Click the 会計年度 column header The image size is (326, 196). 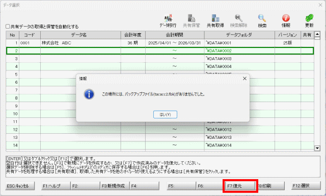(x=133, y=35)
